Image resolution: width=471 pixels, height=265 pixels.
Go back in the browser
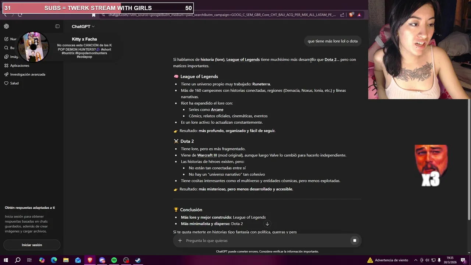click(x=5, y=15)
